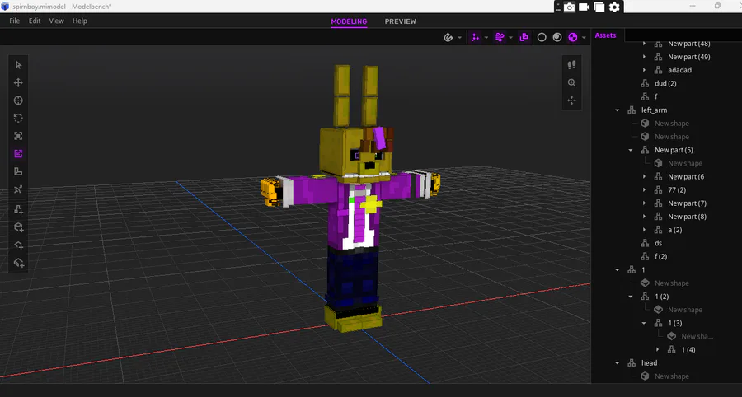Collapse the head part
The width and height of the screenshot is (742, 397).
click(617, 363)
